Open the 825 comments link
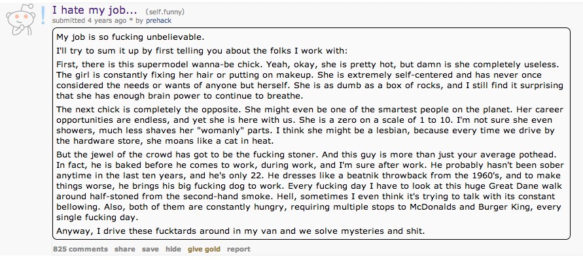The image size is (583, 260). (x=80, y=250)
